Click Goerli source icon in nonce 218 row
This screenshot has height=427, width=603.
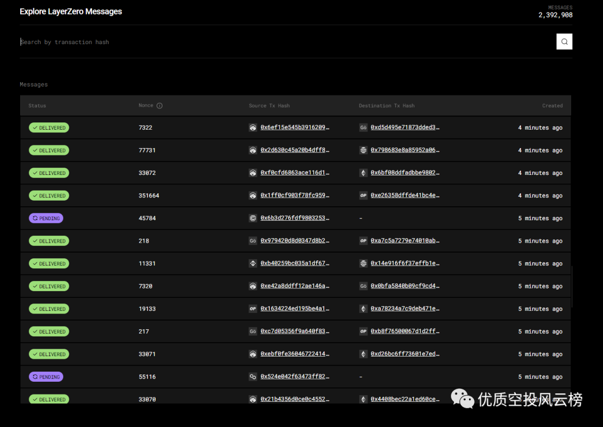click(253, 241)
